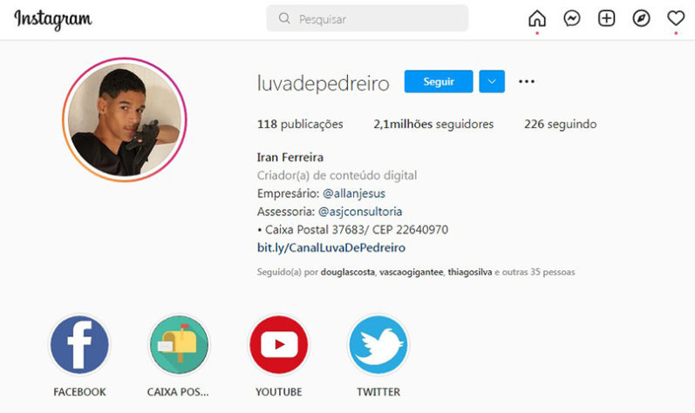Follow luvadepedreiro with the Seguir button
The image size is (695, 413).
click(x=439, y=81)
